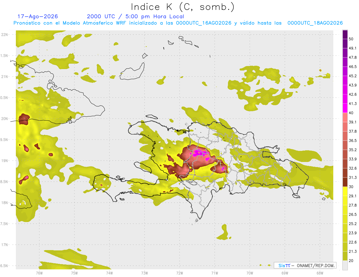Click the colorbar value "47.8"

[352, 57]
